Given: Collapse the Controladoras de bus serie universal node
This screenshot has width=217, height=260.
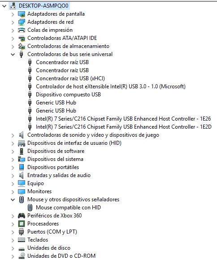Looking at the screenshot, I should click(13, 54).
